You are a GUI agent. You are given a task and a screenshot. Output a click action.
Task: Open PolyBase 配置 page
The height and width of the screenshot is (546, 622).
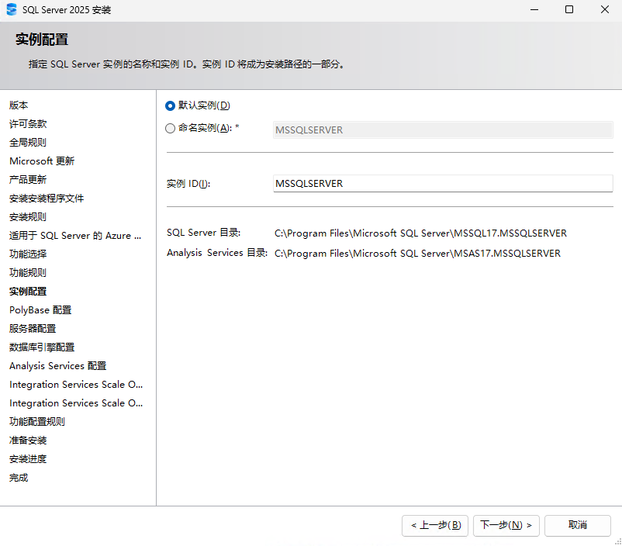40,309
